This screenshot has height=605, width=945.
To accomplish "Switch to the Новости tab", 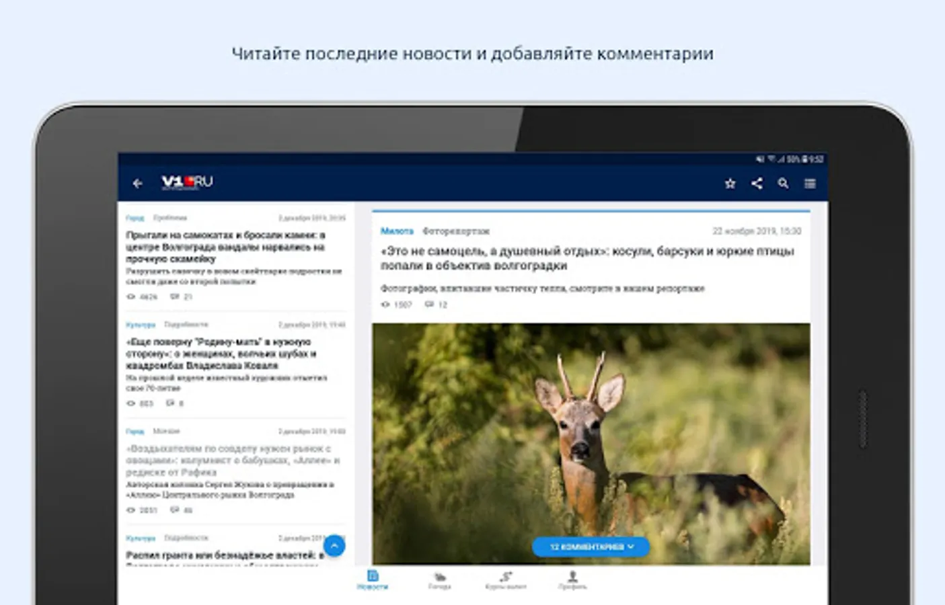I will tap(373, 580).
